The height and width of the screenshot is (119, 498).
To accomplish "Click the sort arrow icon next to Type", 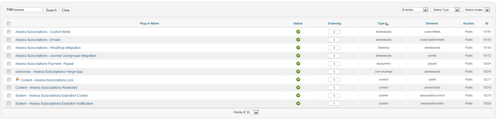I will pos(387,24).
